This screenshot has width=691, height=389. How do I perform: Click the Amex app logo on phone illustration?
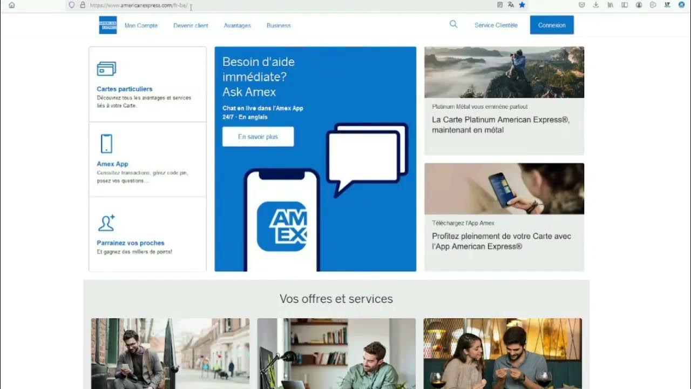282,226
